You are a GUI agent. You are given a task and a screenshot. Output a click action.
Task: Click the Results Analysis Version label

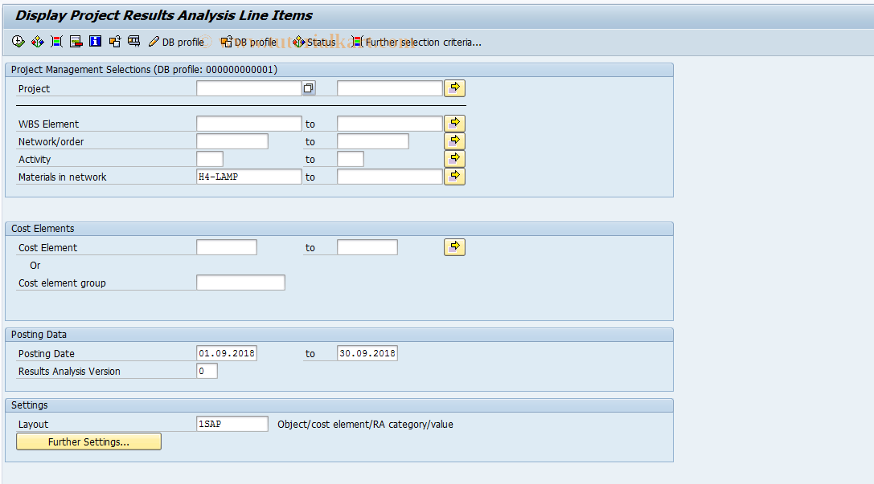(x=69, y=371)
